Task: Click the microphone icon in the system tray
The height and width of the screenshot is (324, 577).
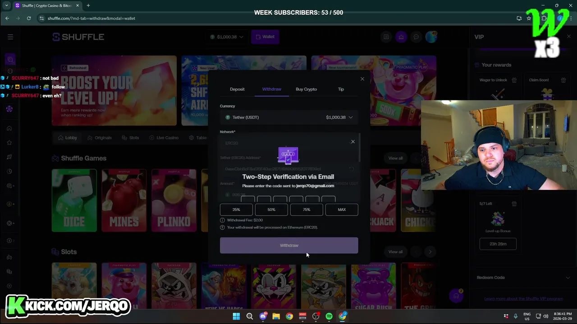Action: coord(515,316)
